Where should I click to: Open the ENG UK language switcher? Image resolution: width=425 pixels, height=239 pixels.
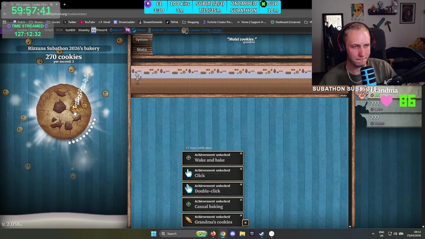382,234
